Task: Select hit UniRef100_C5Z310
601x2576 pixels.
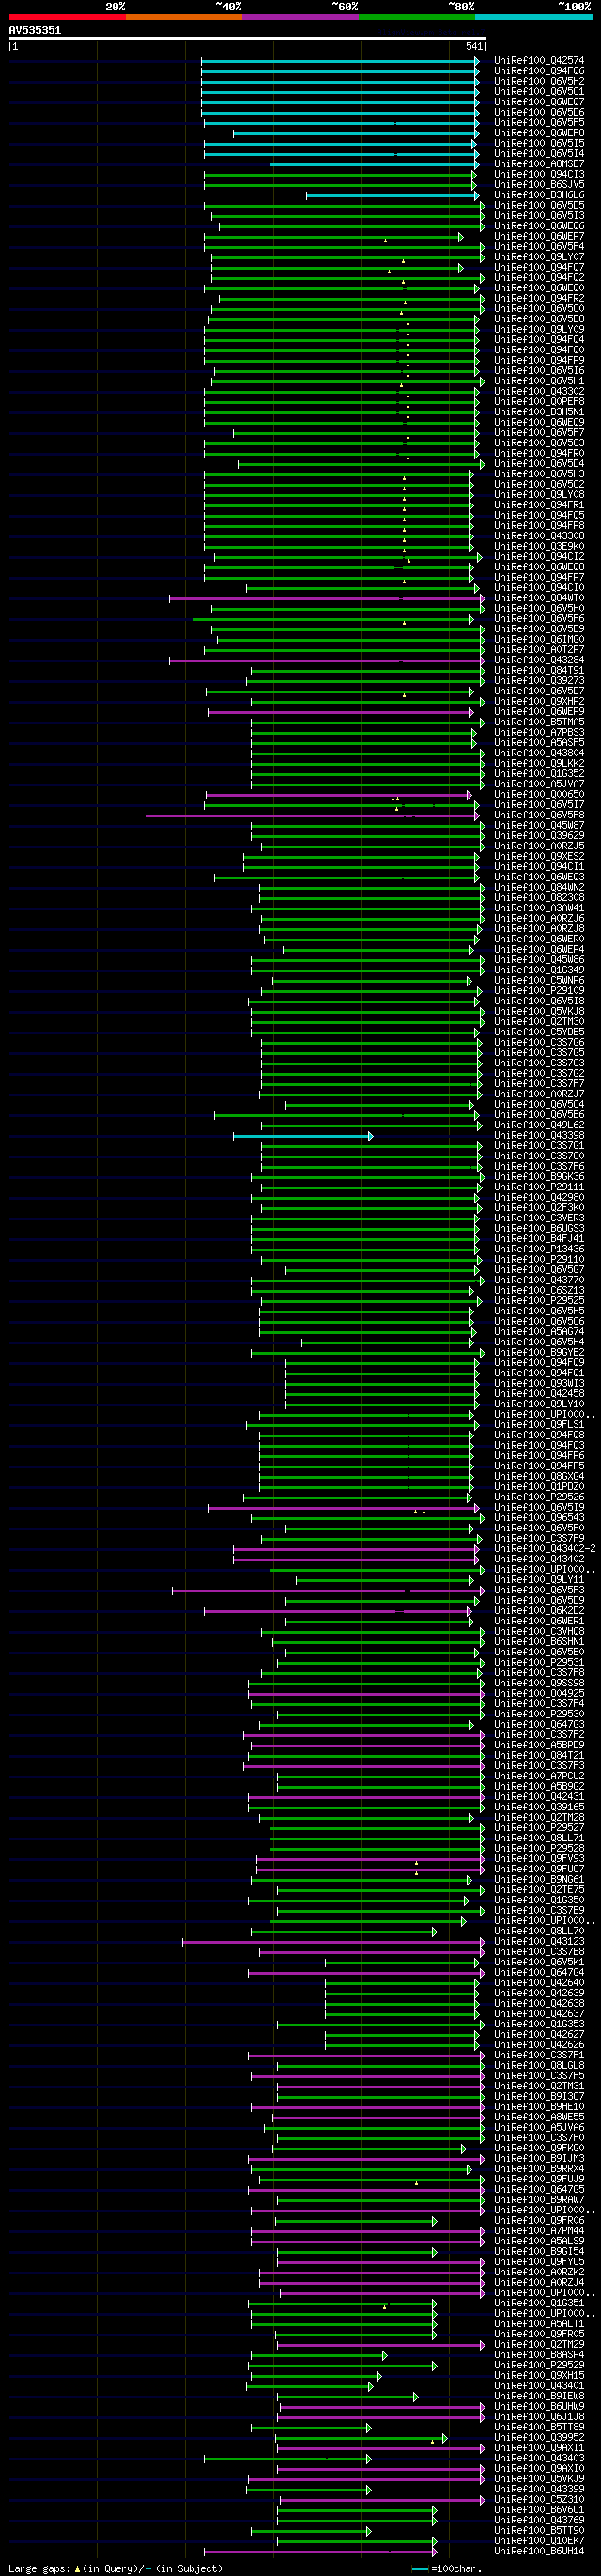Action: coord(539,2500)
